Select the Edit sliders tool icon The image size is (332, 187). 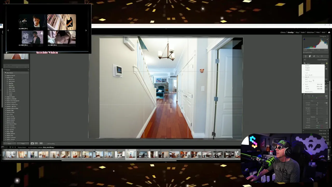point(306,56)
